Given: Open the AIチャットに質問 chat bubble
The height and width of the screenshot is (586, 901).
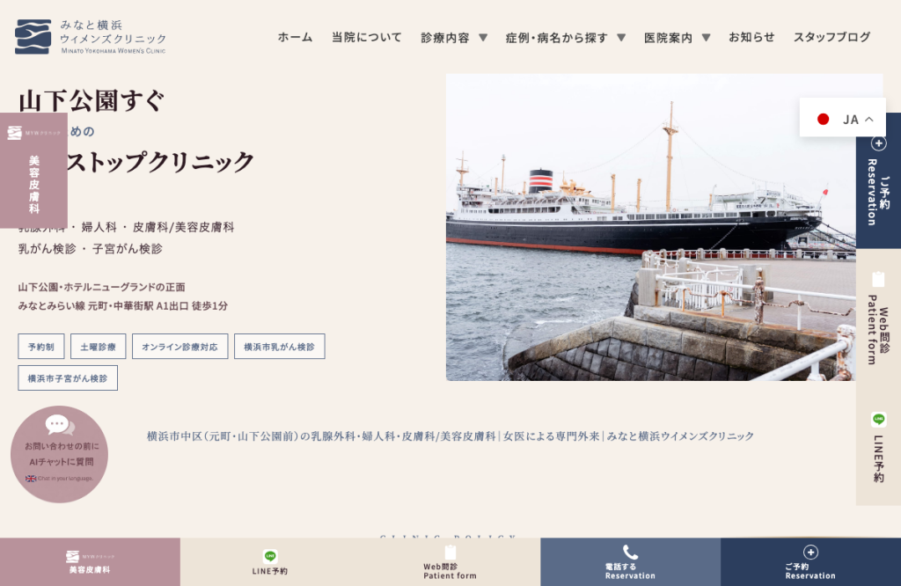Looking at the screenshot, I should coord(60,454).
